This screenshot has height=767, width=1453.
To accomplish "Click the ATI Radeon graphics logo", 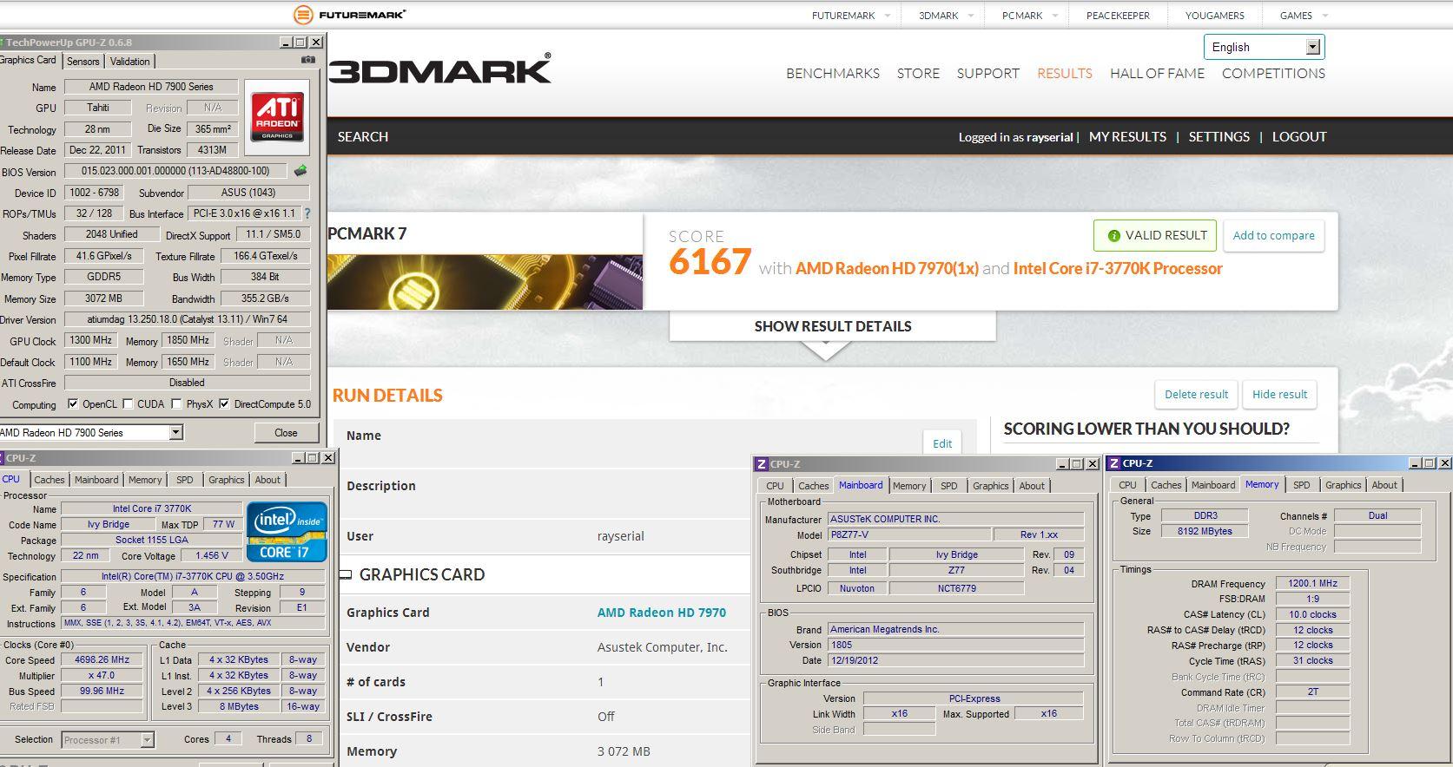I will [x=277, y=117].
